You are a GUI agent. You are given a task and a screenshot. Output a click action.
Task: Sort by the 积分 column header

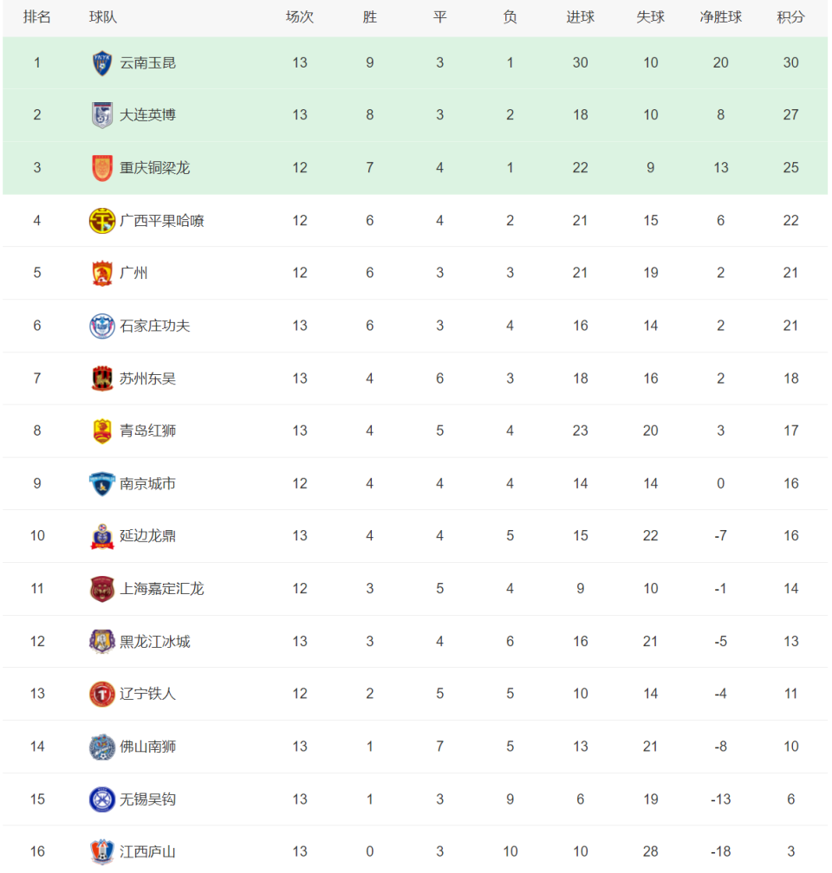[x=790, y=17]
